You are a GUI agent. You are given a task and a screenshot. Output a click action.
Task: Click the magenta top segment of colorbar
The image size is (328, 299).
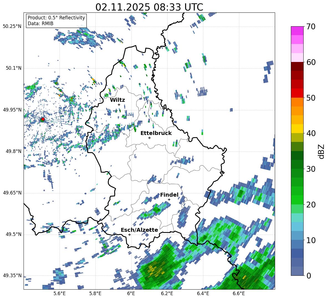pos(297,31)
